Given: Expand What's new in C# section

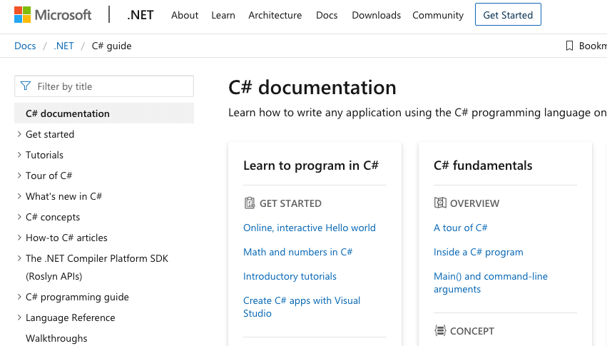Looking at the screenshot, I should point(19,196).
